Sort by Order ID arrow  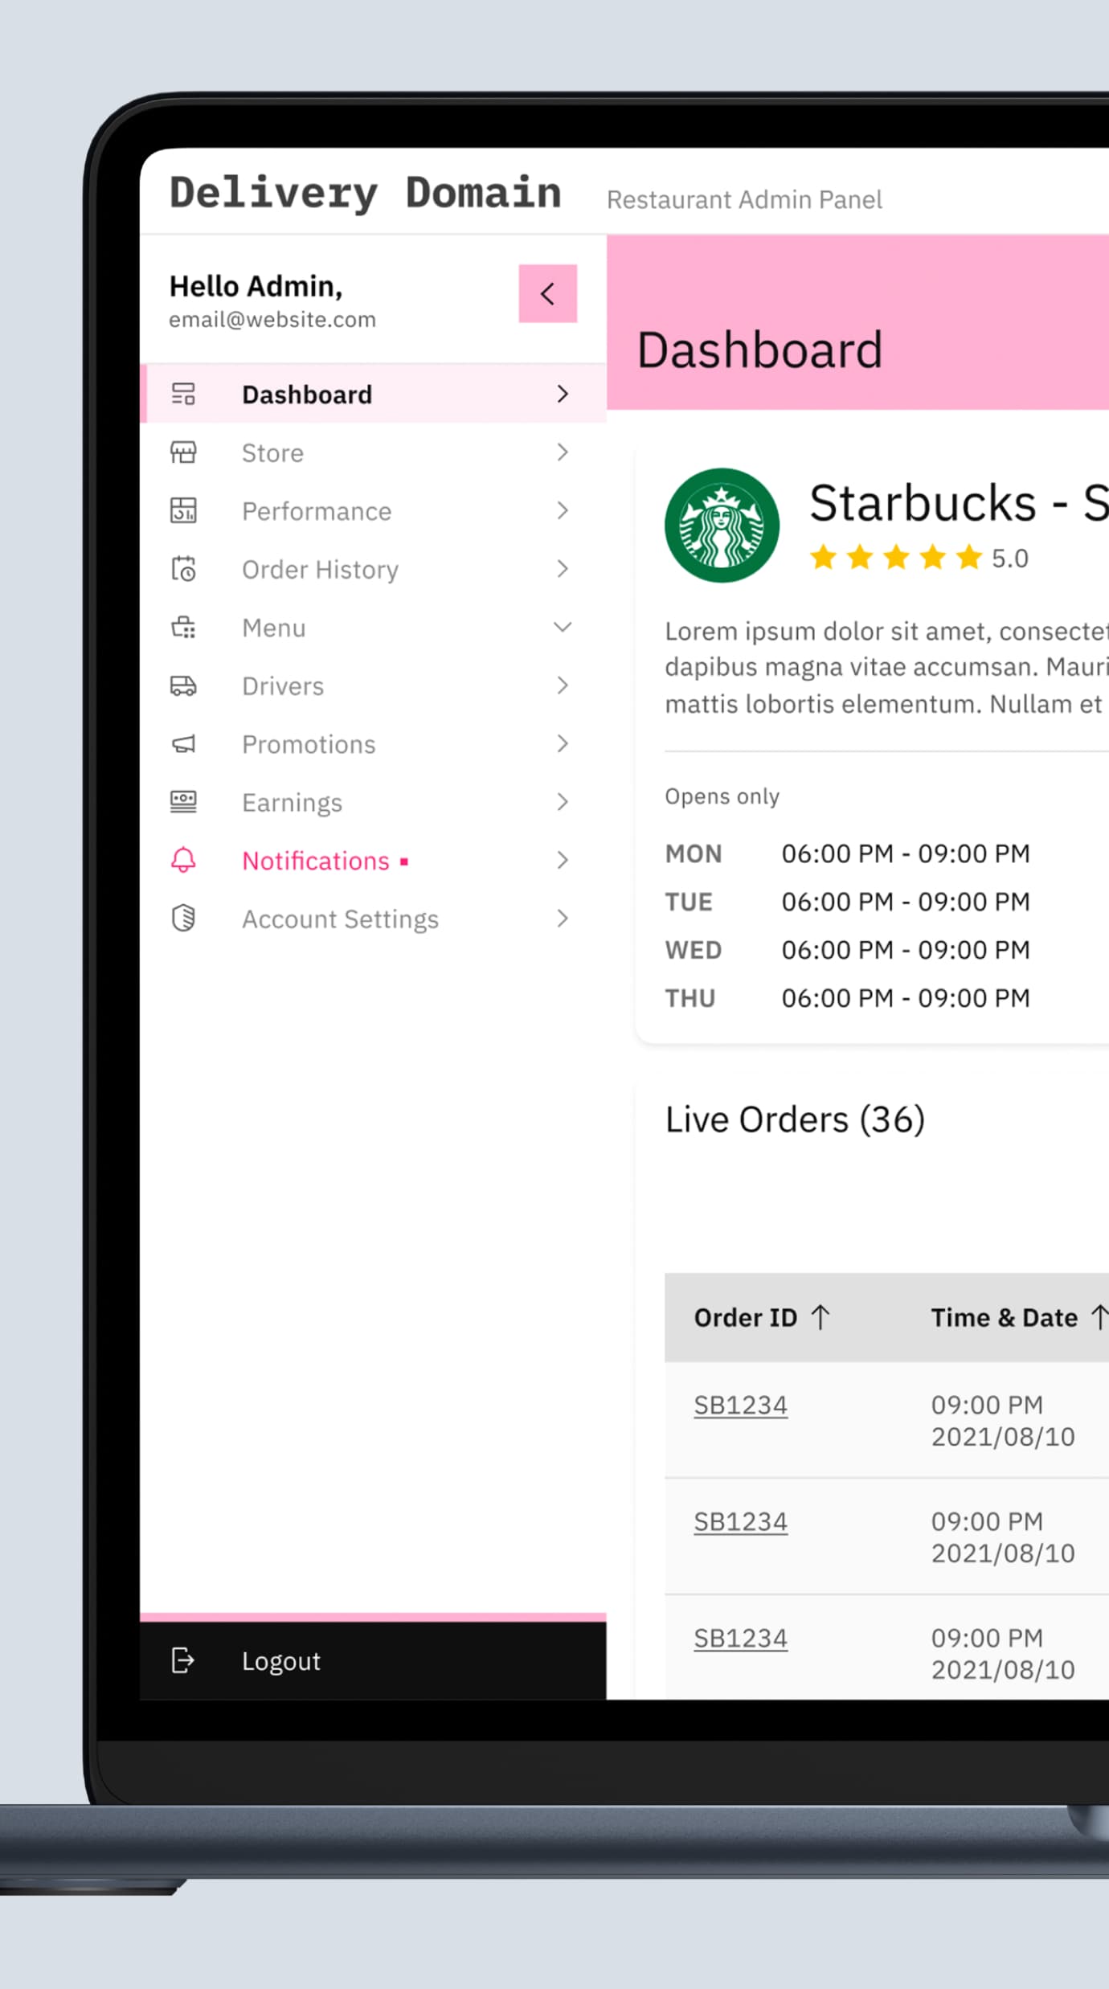(x=820, y=1317)
